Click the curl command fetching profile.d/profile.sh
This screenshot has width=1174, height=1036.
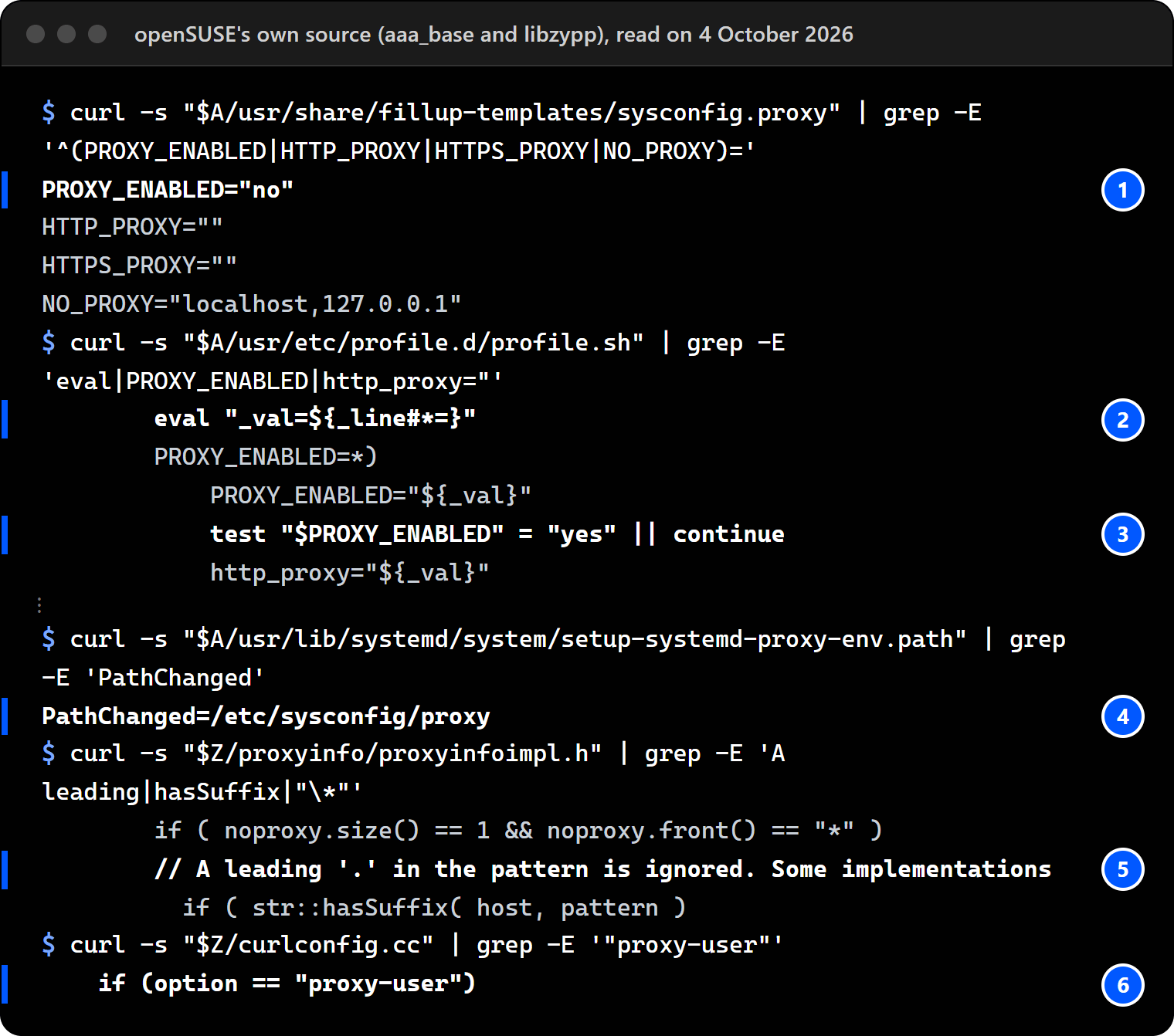point(413,343)
